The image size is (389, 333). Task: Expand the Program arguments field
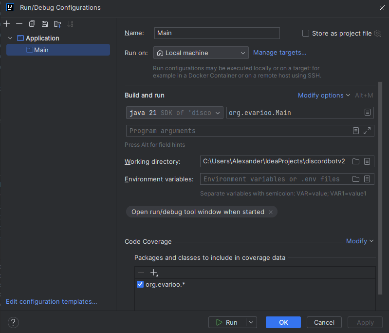click(368, 131)
